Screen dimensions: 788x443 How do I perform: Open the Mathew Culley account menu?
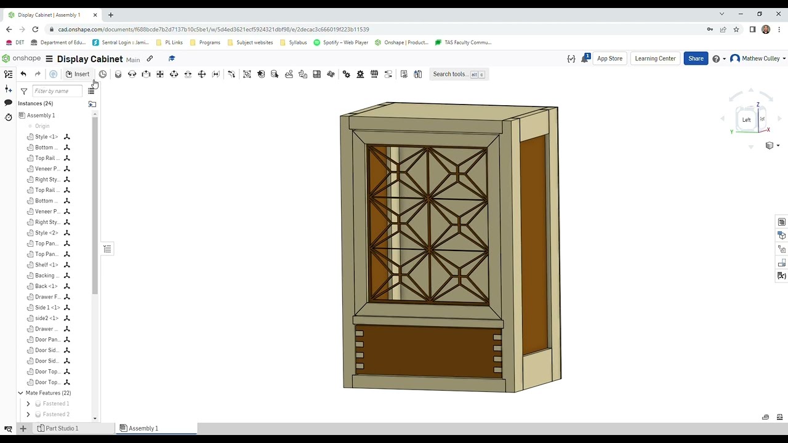click(758, 58)
